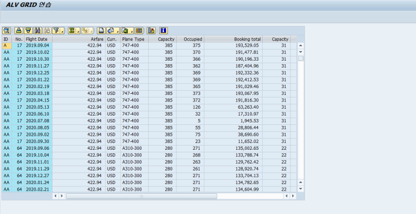Print the list with the printer icon
Viewport: 416px width, 214px height.
pyautogui.click(x=101, y=31)
